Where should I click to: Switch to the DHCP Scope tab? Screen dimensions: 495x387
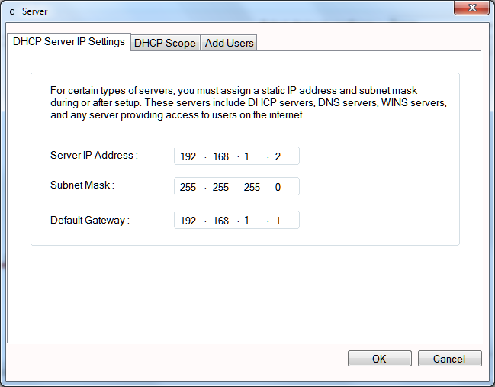(x=165, y=43)
